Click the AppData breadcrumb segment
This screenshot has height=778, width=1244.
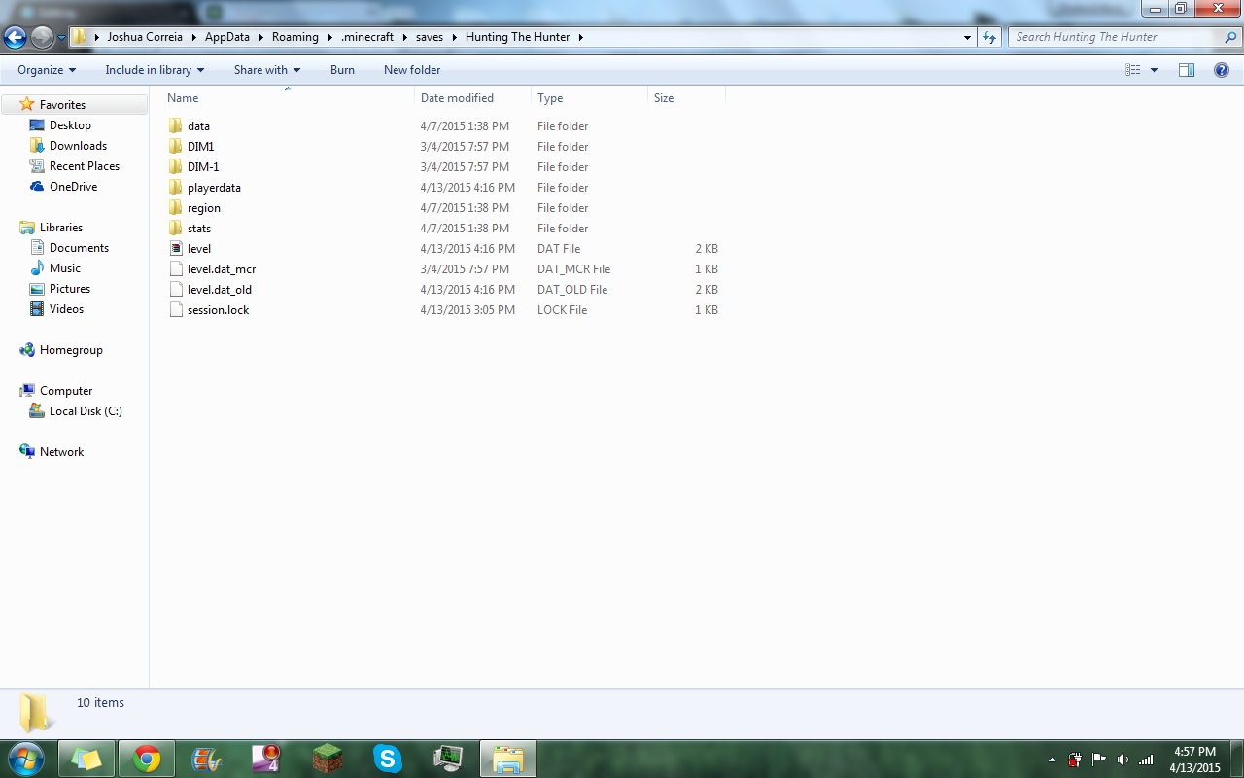pyautogui.click(x=228, y=37)
